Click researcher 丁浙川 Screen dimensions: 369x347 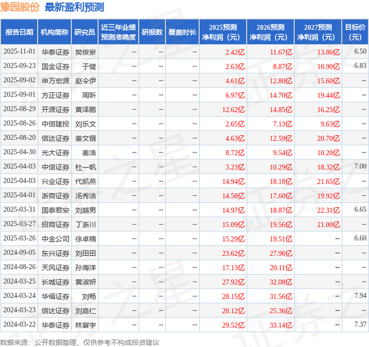coord(85,224)
